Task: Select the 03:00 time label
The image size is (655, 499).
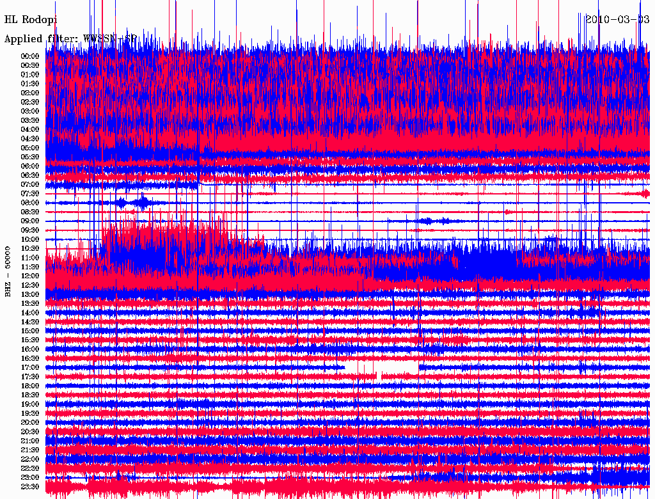Action: 30,111
